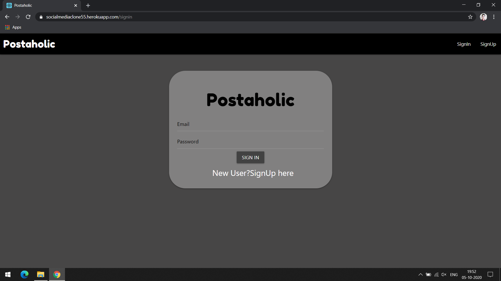The image size is (501, 281).
Task: Open a new browser tab
Action: pyautogui.click(x=88, y=5)
